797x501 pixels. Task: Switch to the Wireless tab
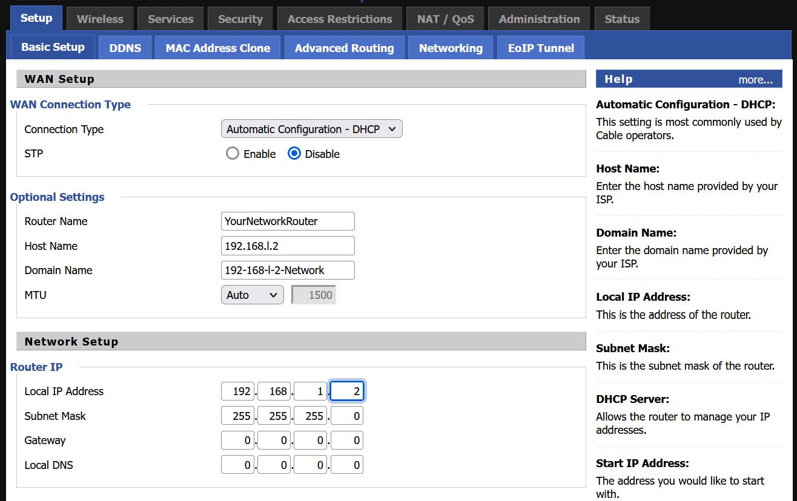[100, 19]
